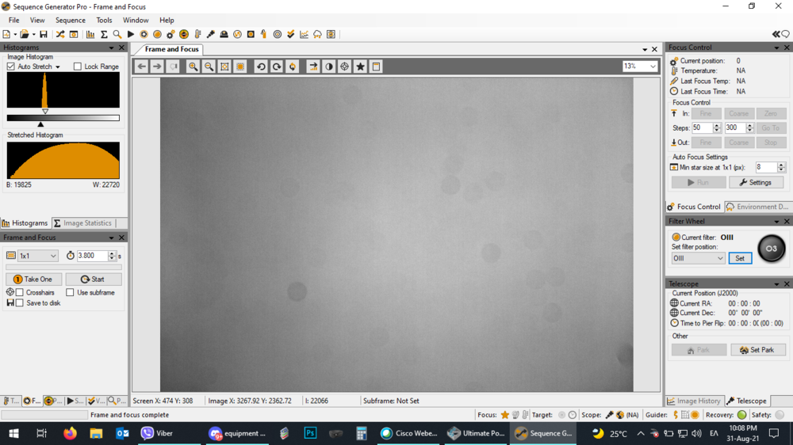Open the histogram icon in main toolbar
793x445 pixels.
pyautogui.click(x=90, y=34)
